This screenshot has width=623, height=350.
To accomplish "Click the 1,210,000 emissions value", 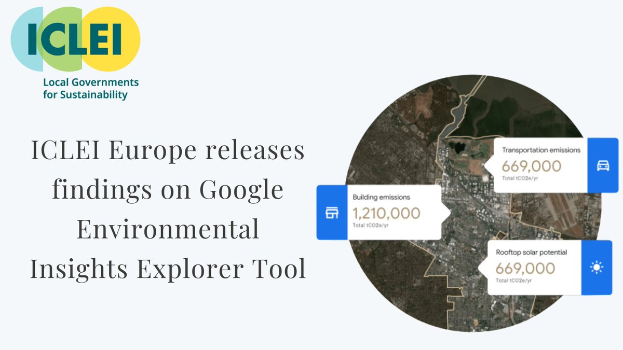I will click(386, 212).
